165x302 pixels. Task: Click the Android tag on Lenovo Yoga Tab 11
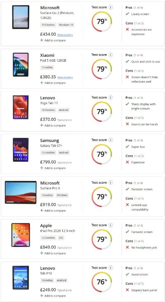[64, 110]
